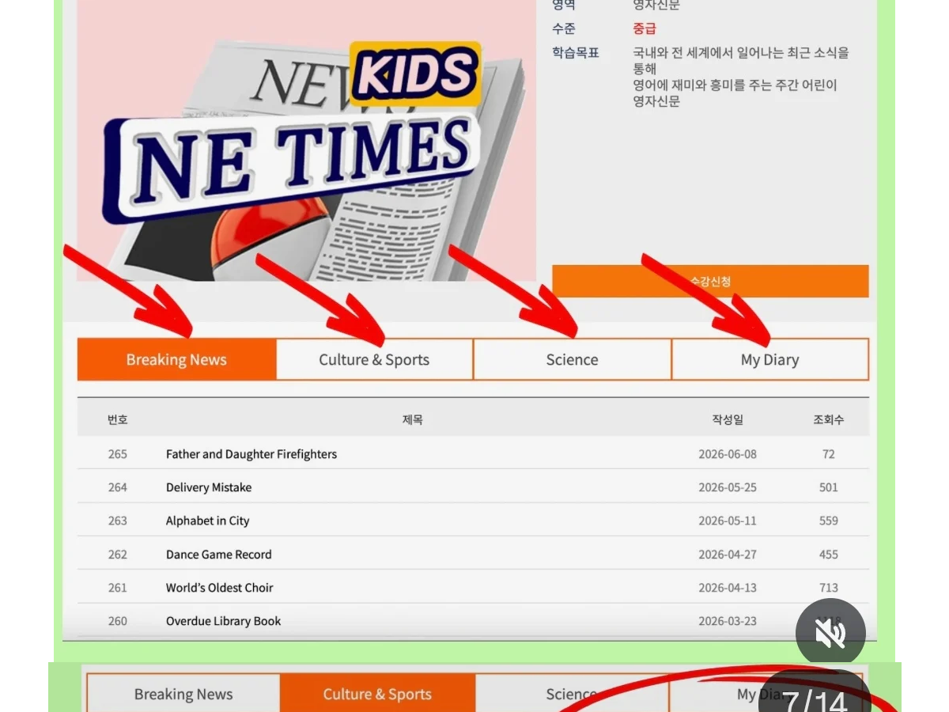
Task: Click date 2026-04-13
Action: coord(728,588)
